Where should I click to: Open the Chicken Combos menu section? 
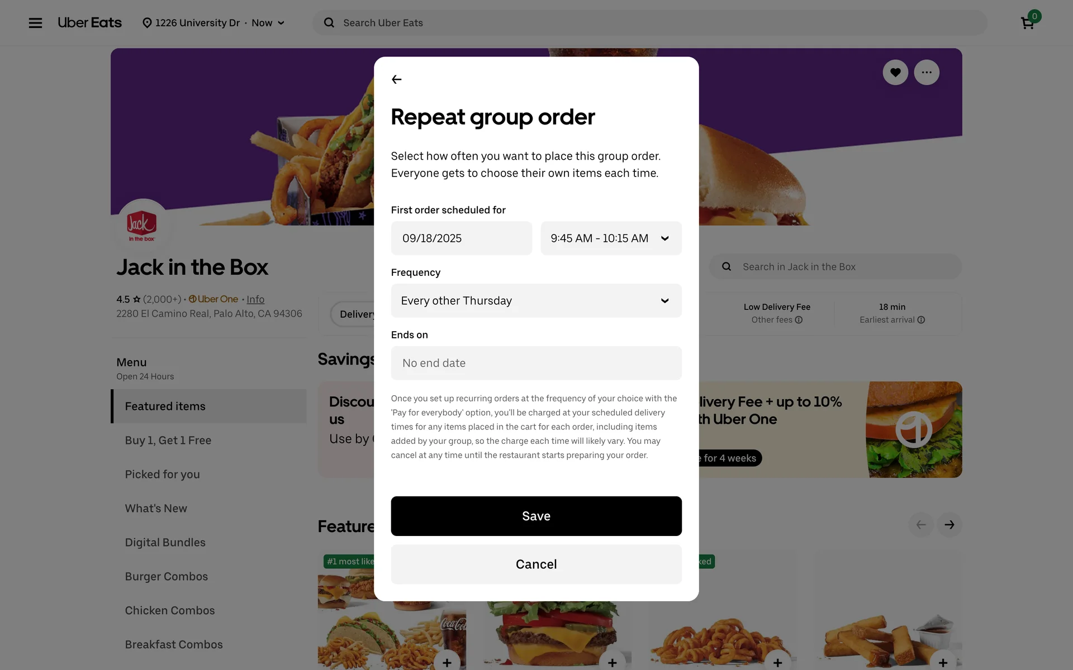[x=170, y=611]
